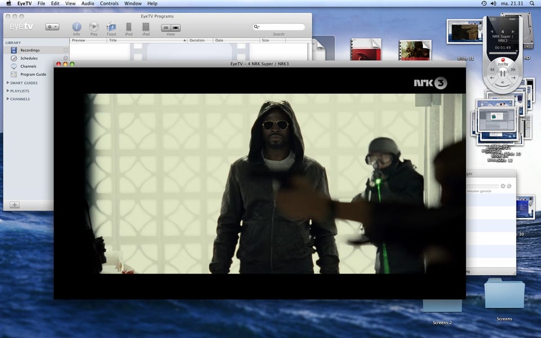This screenshot has height=338, width=541.
Task: Open the Info toolbar icon in EyeTV Programs
Action: pos(77,27)
